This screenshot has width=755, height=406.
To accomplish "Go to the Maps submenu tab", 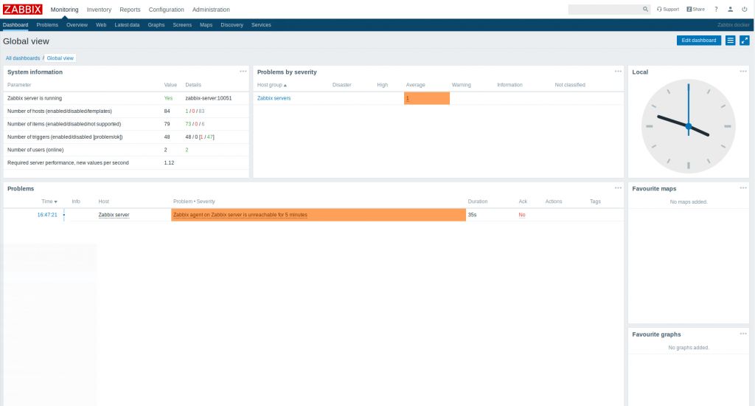I will (x=206, y=25).
